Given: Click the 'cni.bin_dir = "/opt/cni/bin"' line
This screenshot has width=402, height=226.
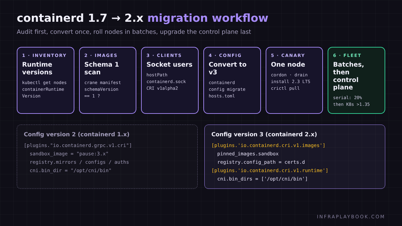Looking at the screenshot, I should [x=70, y=170].
